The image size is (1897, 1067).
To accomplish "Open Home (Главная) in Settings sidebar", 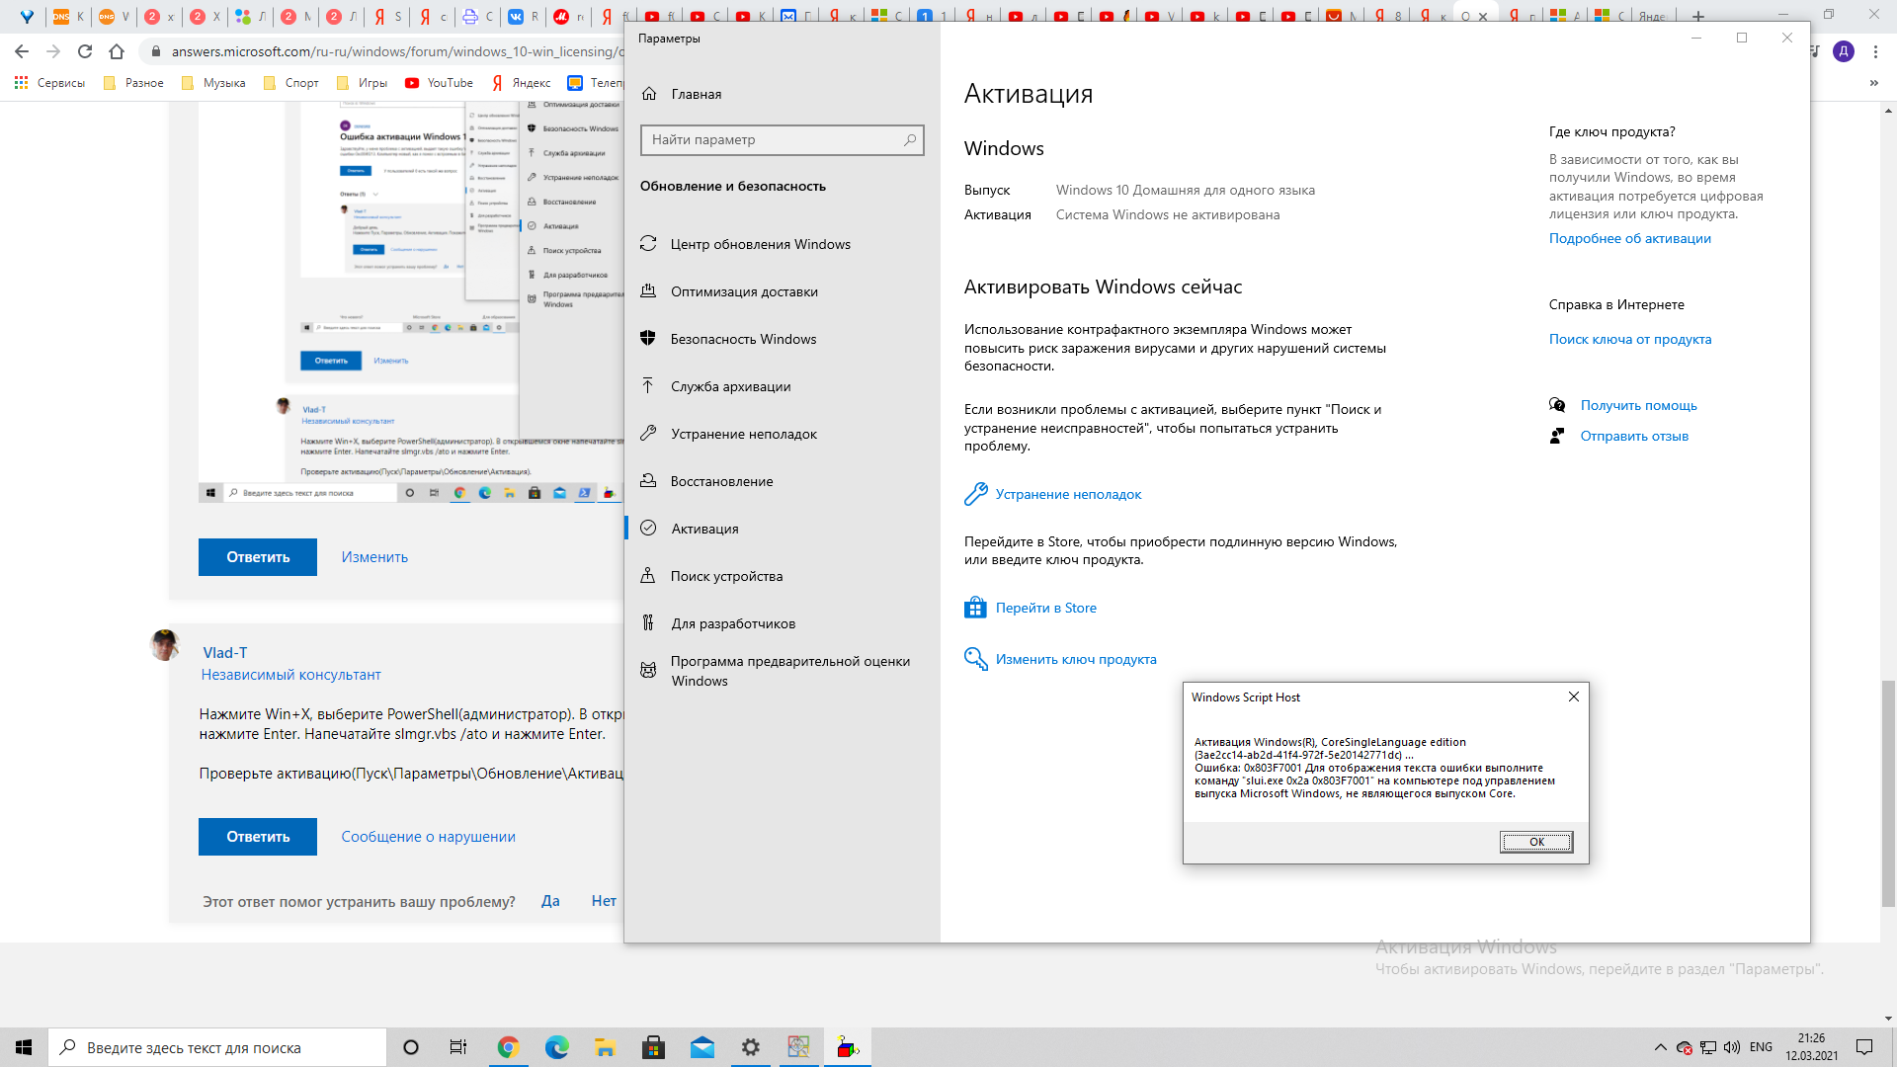I will tap(696, 94).
